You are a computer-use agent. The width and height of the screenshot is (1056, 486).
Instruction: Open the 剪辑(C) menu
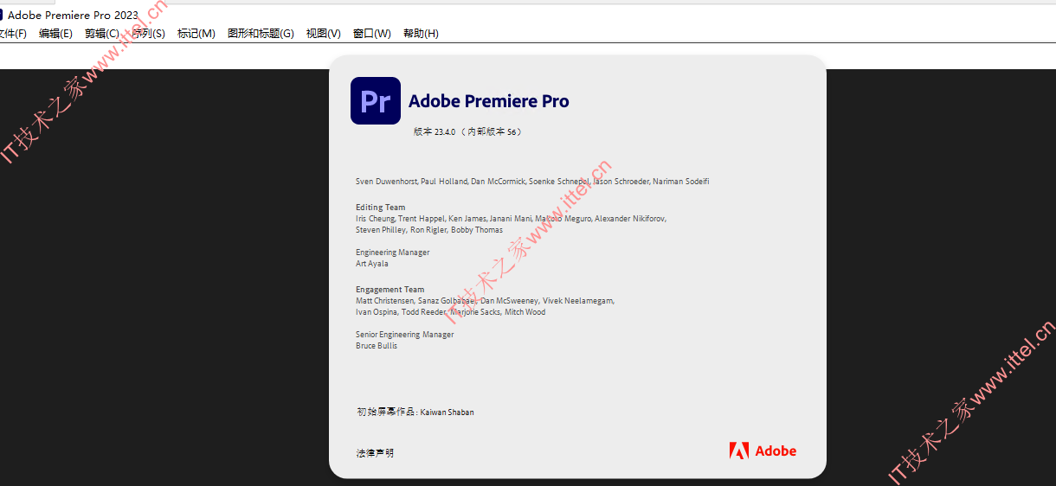102,34
